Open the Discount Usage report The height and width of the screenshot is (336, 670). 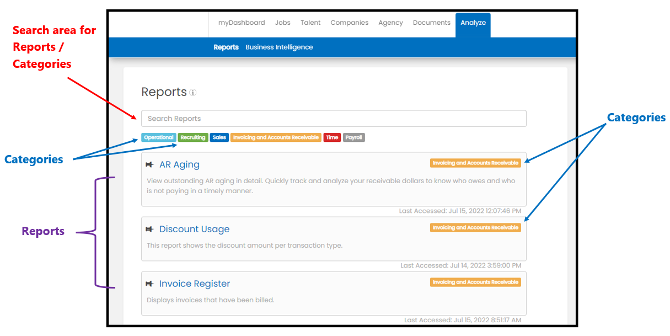[194, 229]
